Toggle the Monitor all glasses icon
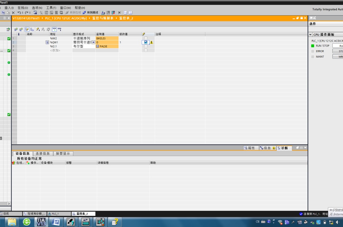 [54, 29]
